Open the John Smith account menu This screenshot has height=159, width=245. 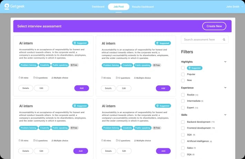point(234,7)
